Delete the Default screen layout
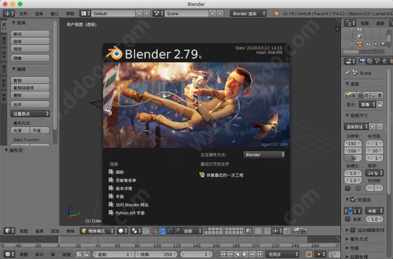Screen dimensions: 393x259 click(x=147, y=14)
